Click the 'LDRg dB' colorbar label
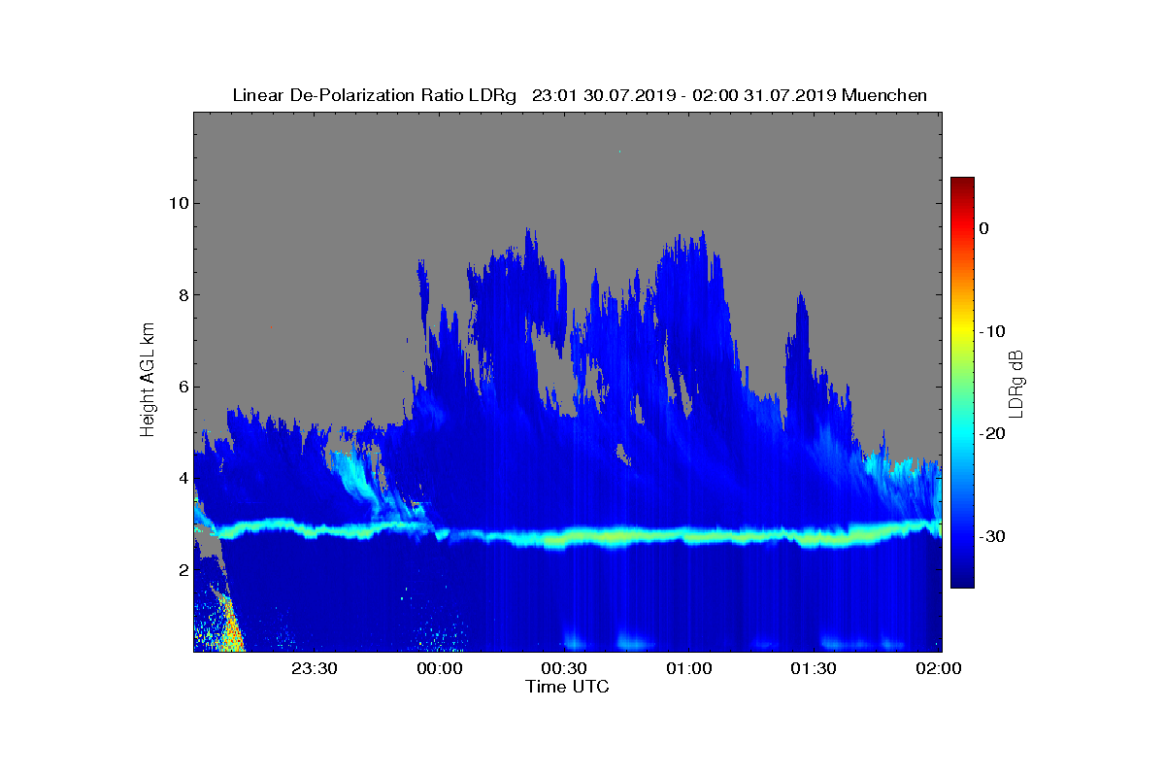Viewport: 1165px width, 777px height. 1015,383
